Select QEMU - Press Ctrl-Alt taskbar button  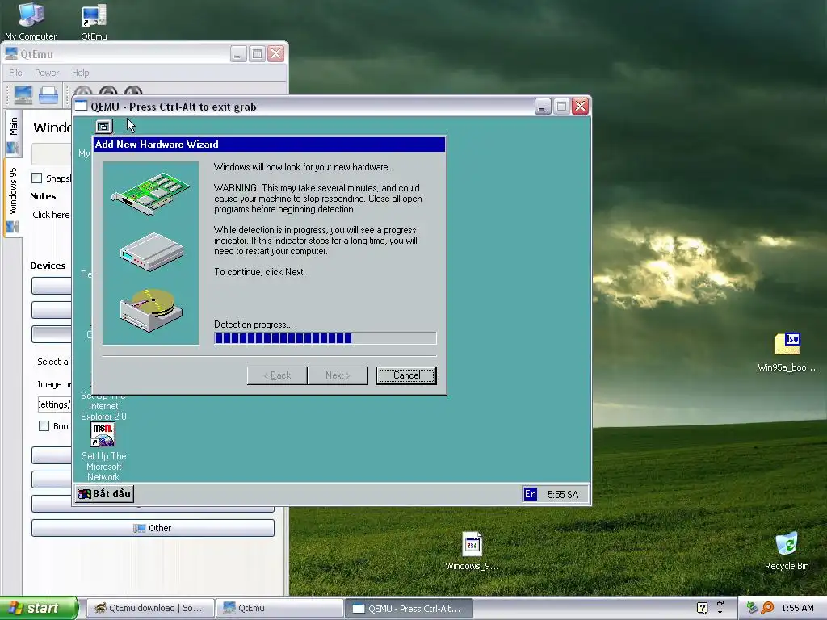point(409,608)
